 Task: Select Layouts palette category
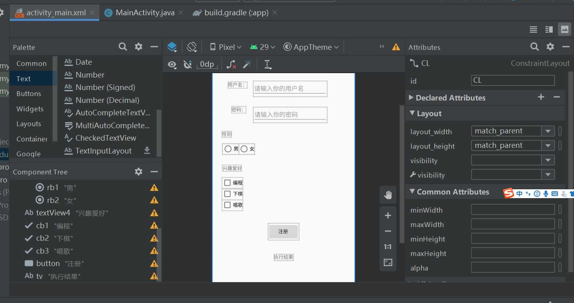click(x=29, y=124)
